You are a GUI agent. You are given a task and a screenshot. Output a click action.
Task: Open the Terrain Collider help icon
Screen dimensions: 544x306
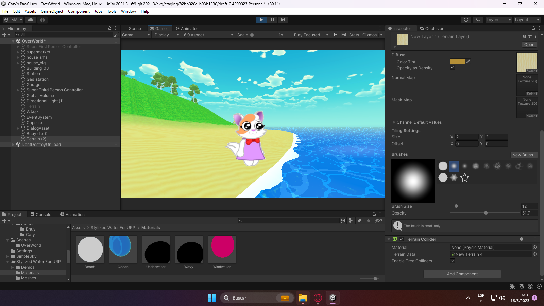522,239
